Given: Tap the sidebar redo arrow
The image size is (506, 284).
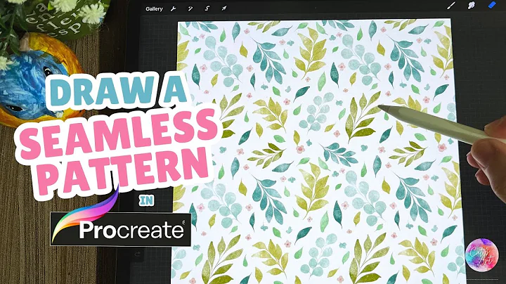Looking at the screenshot, I should [x=138, y=254].
